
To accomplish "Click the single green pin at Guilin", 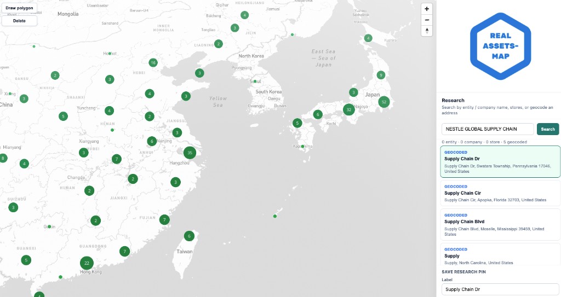I will pos(49,226).
